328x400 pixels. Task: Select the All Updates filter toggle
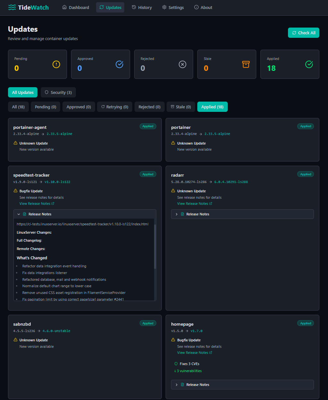[23, 92]
